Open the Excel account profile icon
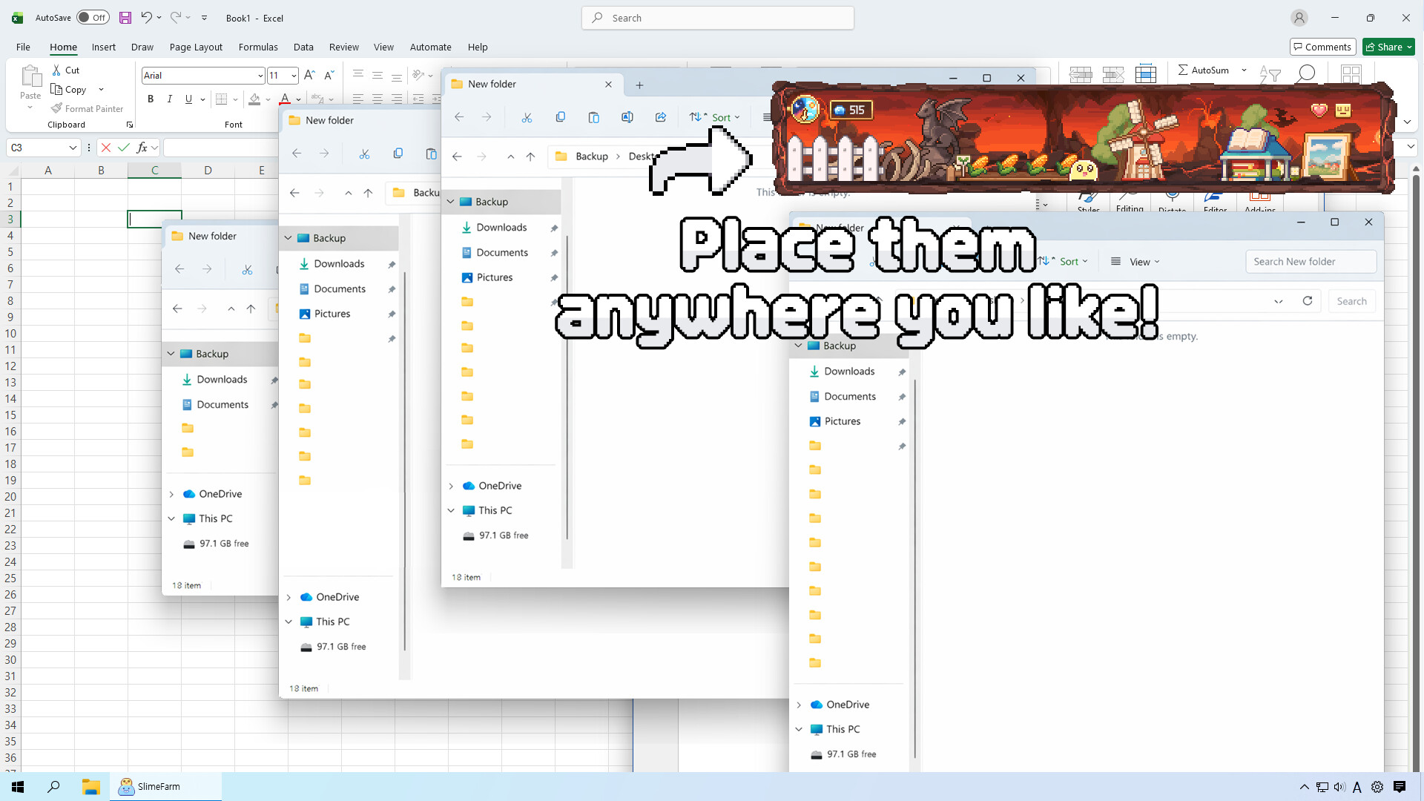 click(x=1299, y=18)
